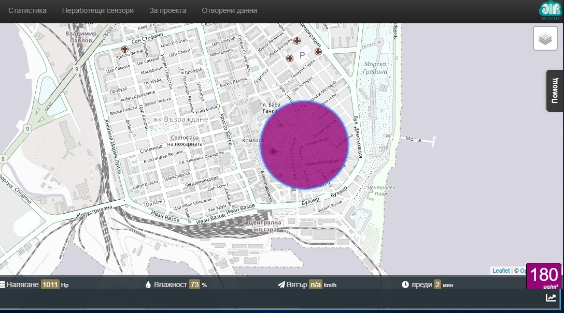Click the Централна жп гара label
The image size is (564, 313).
point(265,226)
